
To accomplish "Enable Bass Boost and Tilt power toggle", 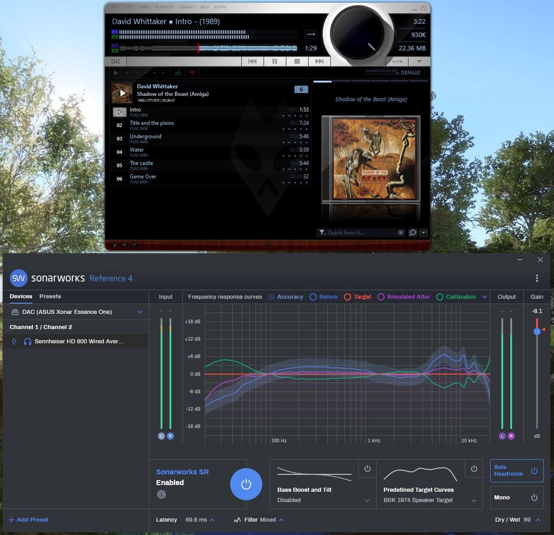I will coord(367,469).
